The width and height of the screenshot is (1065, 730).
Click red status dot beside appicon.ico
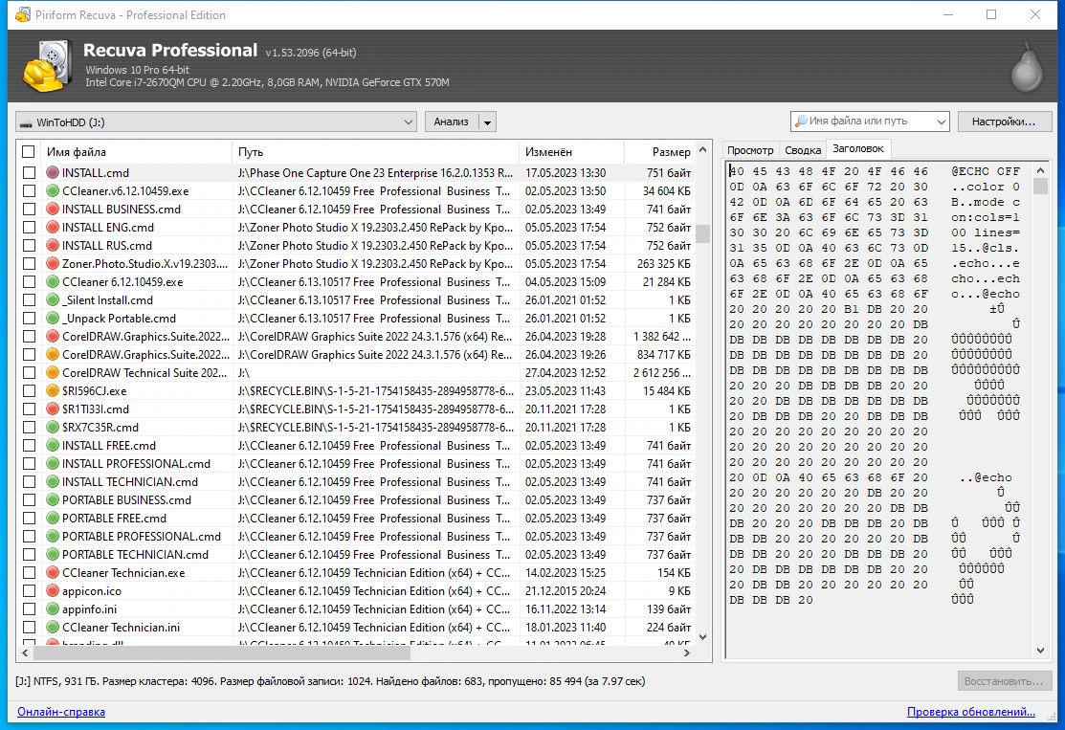[x=53, y=590]
